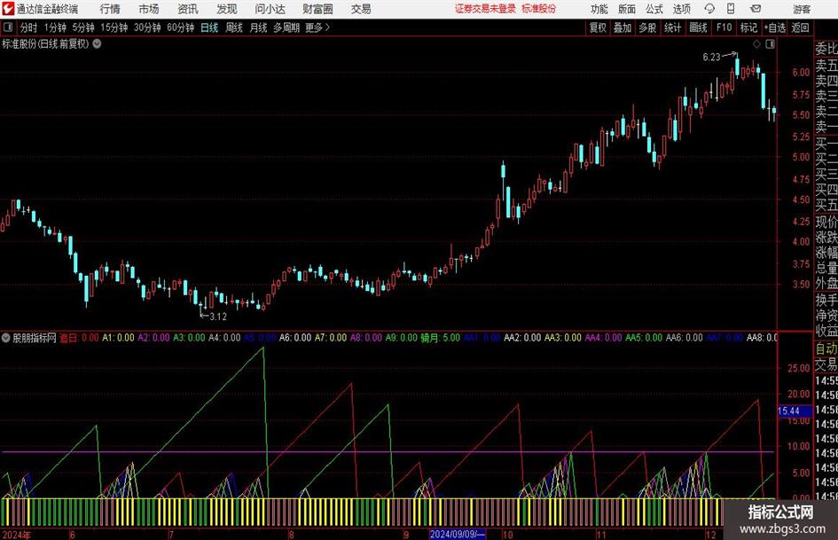Click the customer service headset icon
Image resolution: width=838 pixels, height=540 pixels.
[x=709, y=9]
